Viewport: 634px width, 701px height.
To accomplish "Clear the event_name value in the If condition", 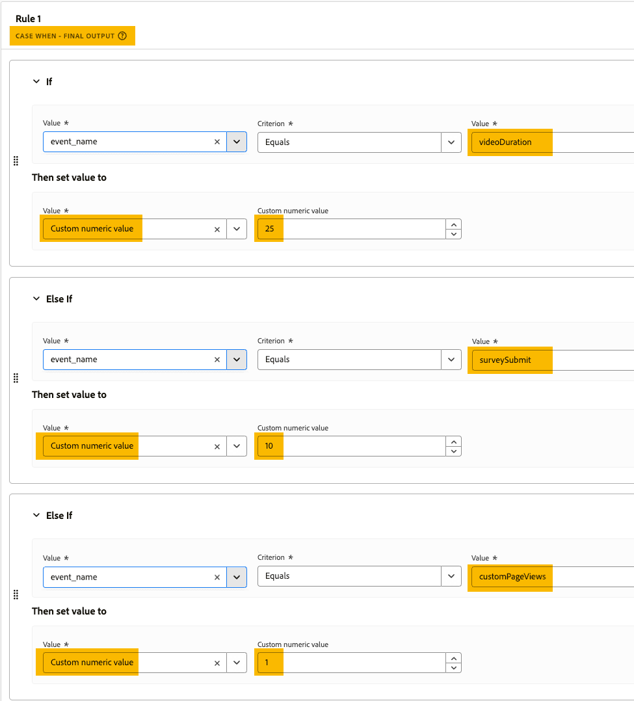I will (x=217, y=141).
